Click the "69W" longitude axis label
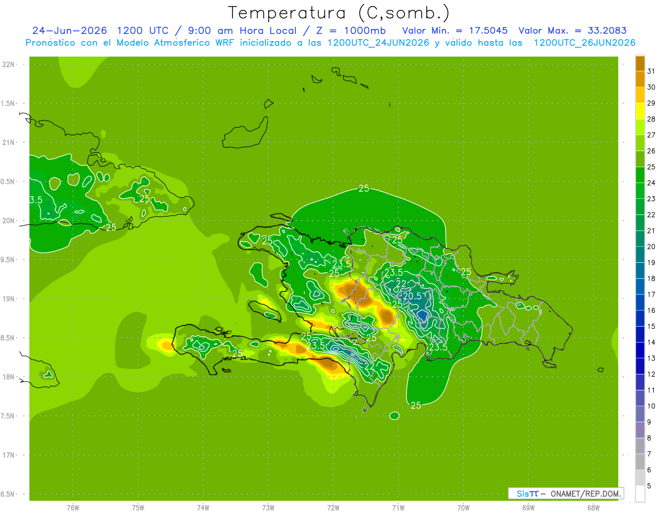The height and width of the screenshot is (515, 666). click(528, 507)
